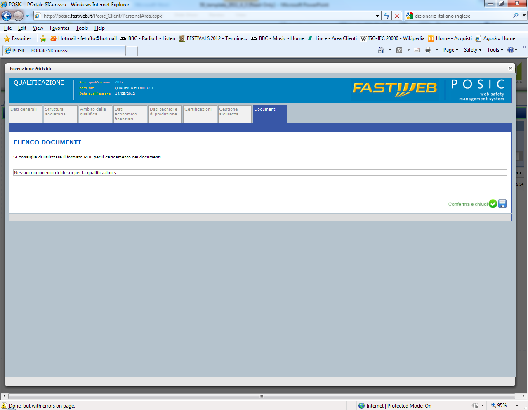The width and height of the screenshot is (528, 410).
Task: Click the horizontal scrollbar thumb
Action: tap(261, 396)
